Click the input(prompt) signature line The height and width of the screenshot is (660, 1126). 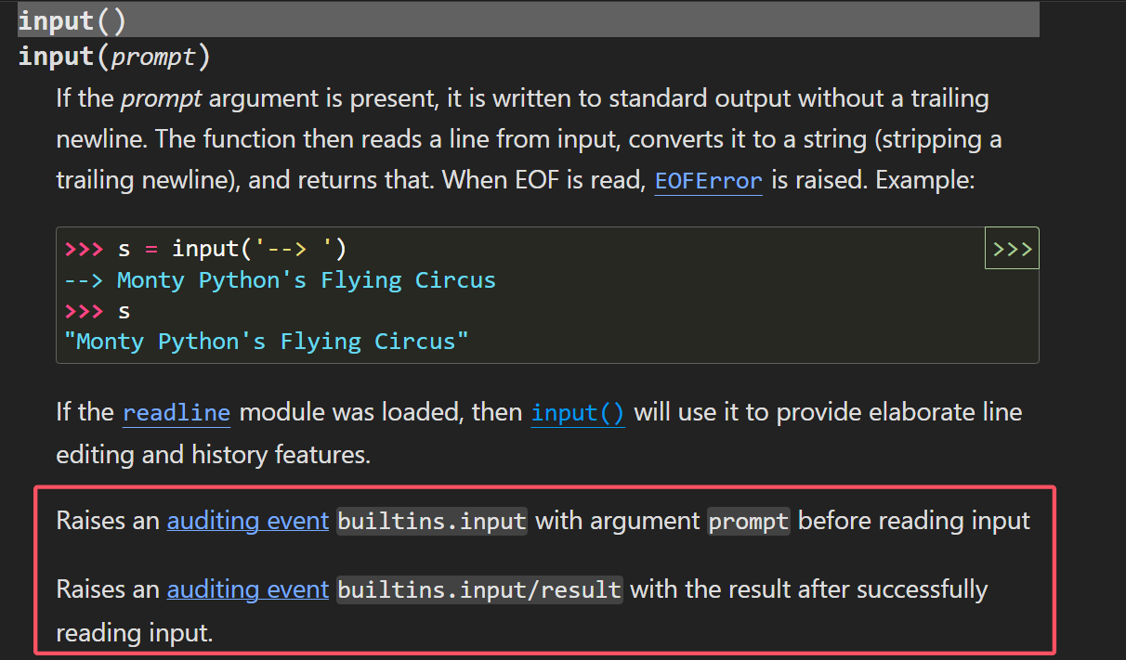click(114, 58)
